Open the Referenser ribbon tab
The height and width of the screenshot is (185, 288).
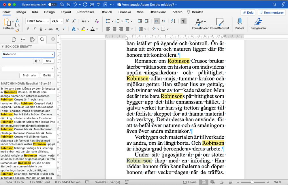click(86, 12)
